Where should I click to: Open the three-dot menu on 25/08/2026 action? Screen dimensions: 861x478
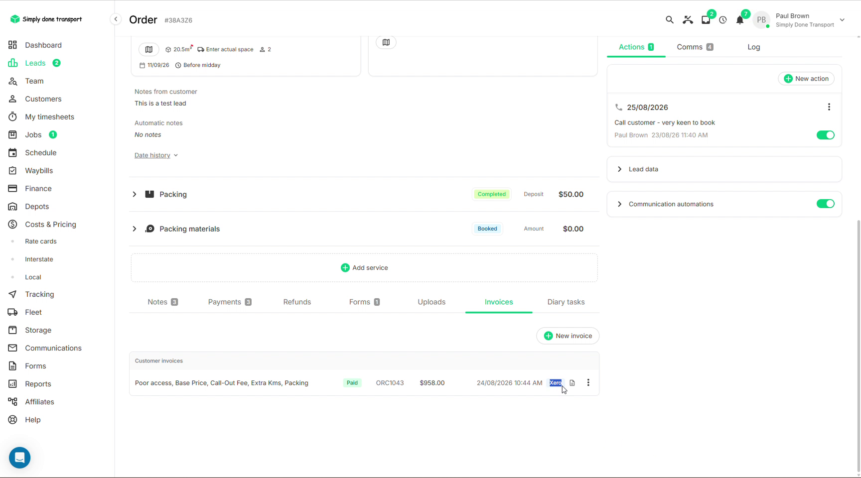coord(829,107)
